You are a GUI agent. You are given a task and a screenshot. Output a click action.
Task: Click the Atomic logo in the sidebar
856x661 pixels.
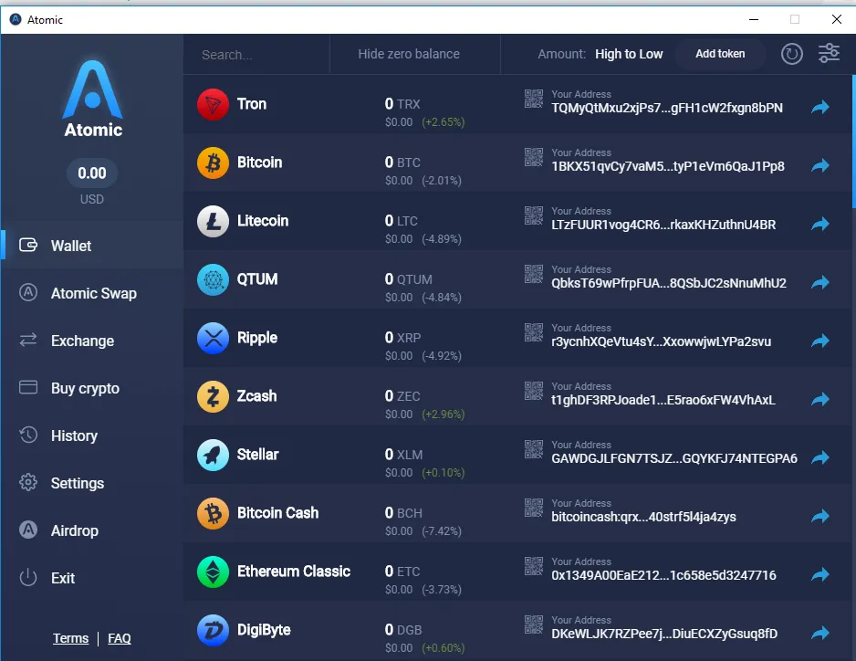(x=93, y=99)
